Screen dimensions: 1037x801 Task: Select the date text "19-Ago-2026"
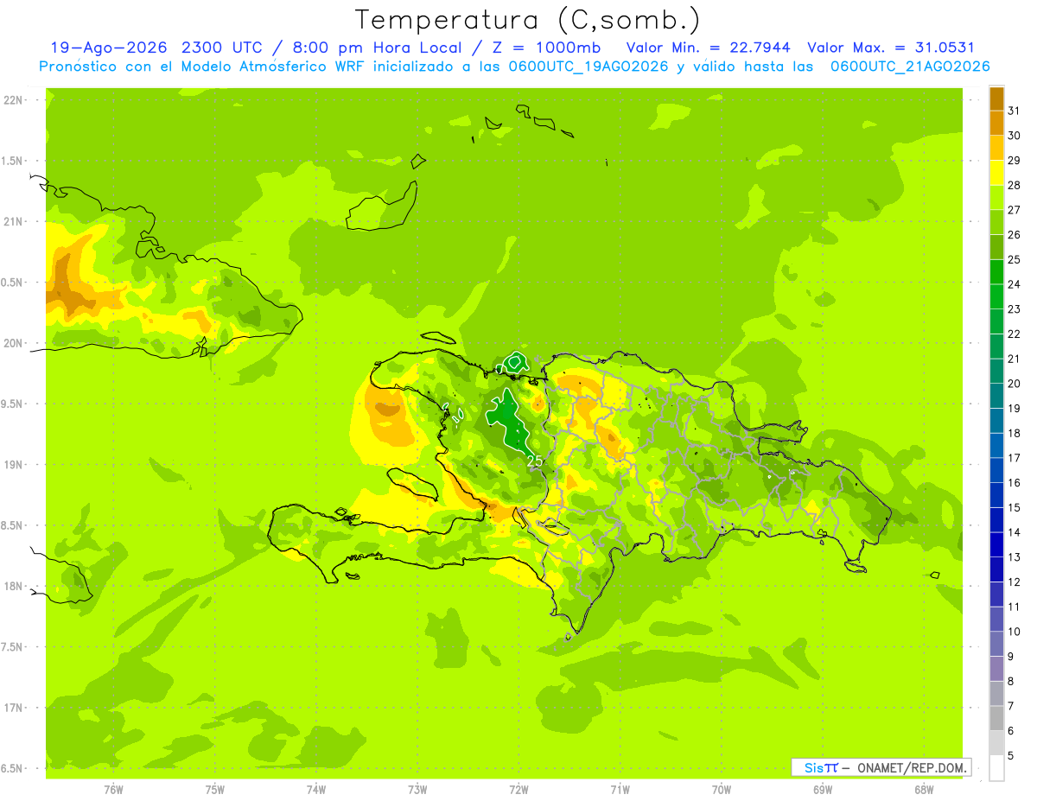111,48
